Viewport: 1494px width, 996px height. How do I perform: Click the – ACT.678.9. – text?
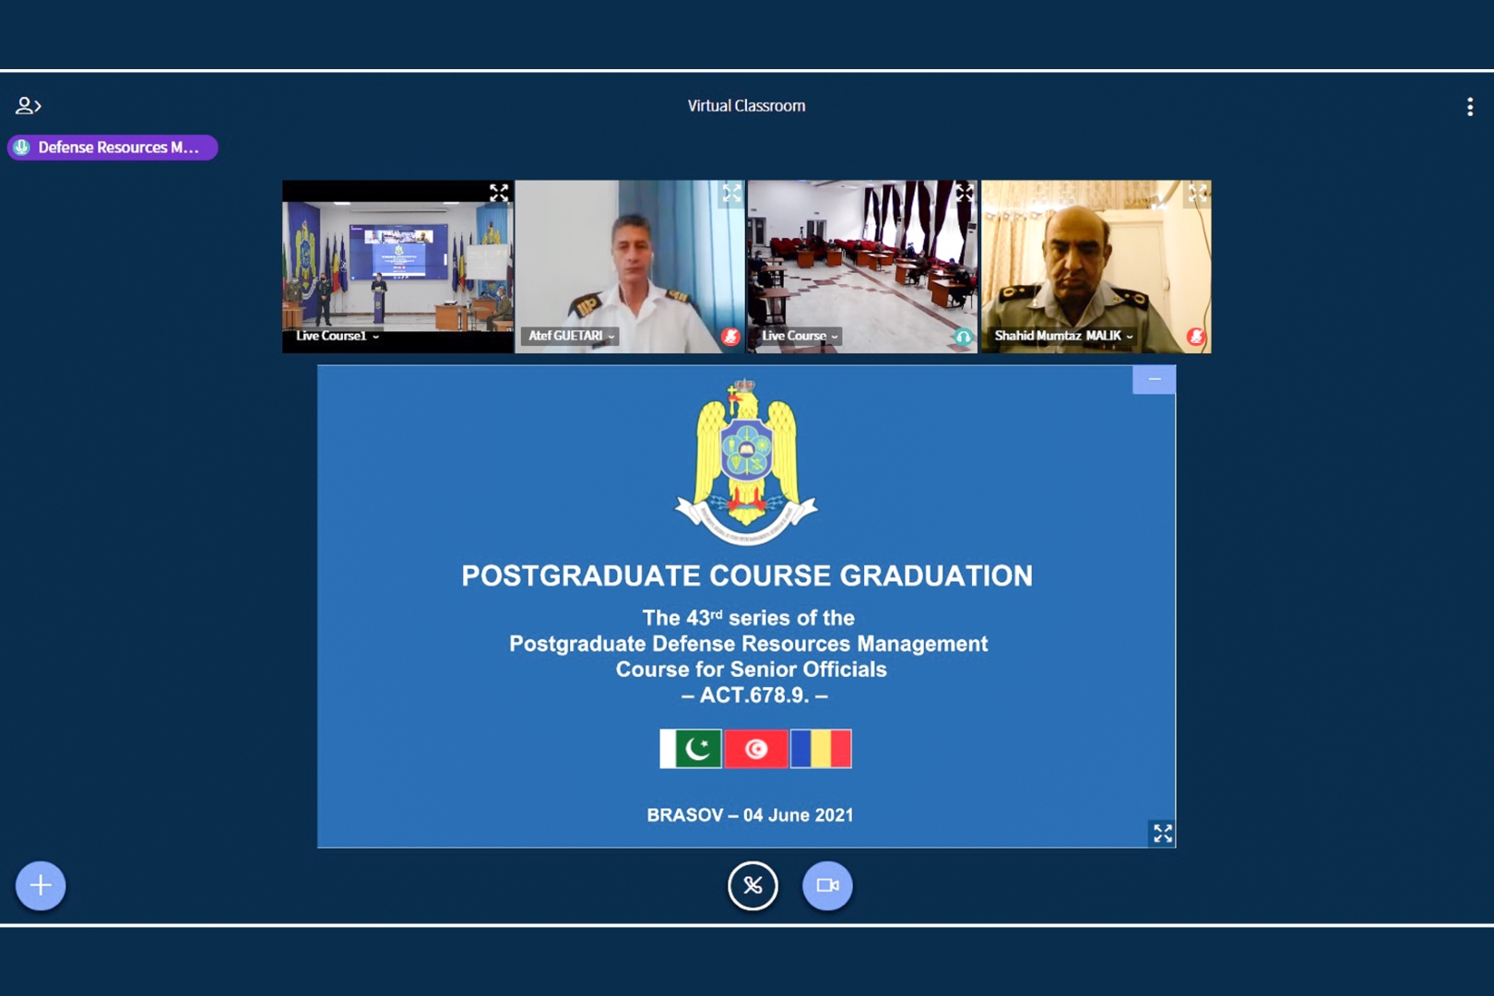[754, 695]
